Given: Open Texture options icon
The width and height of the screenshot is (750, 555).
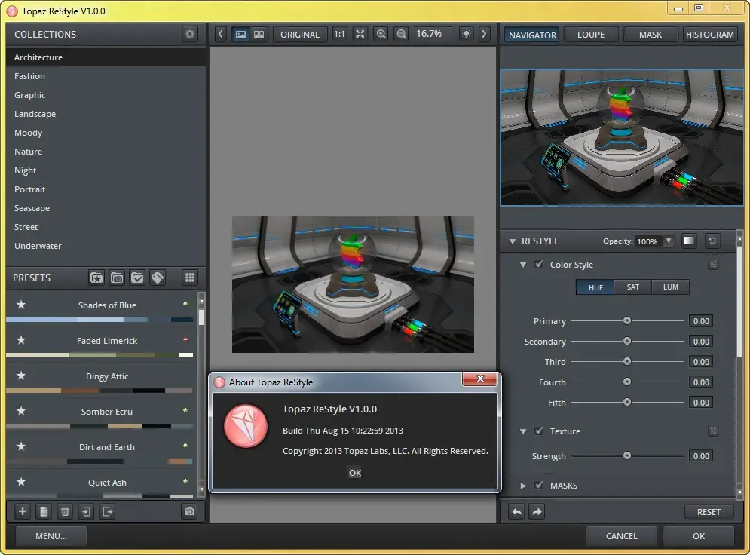Looking at the screenshot, I should tap(713, 431).
